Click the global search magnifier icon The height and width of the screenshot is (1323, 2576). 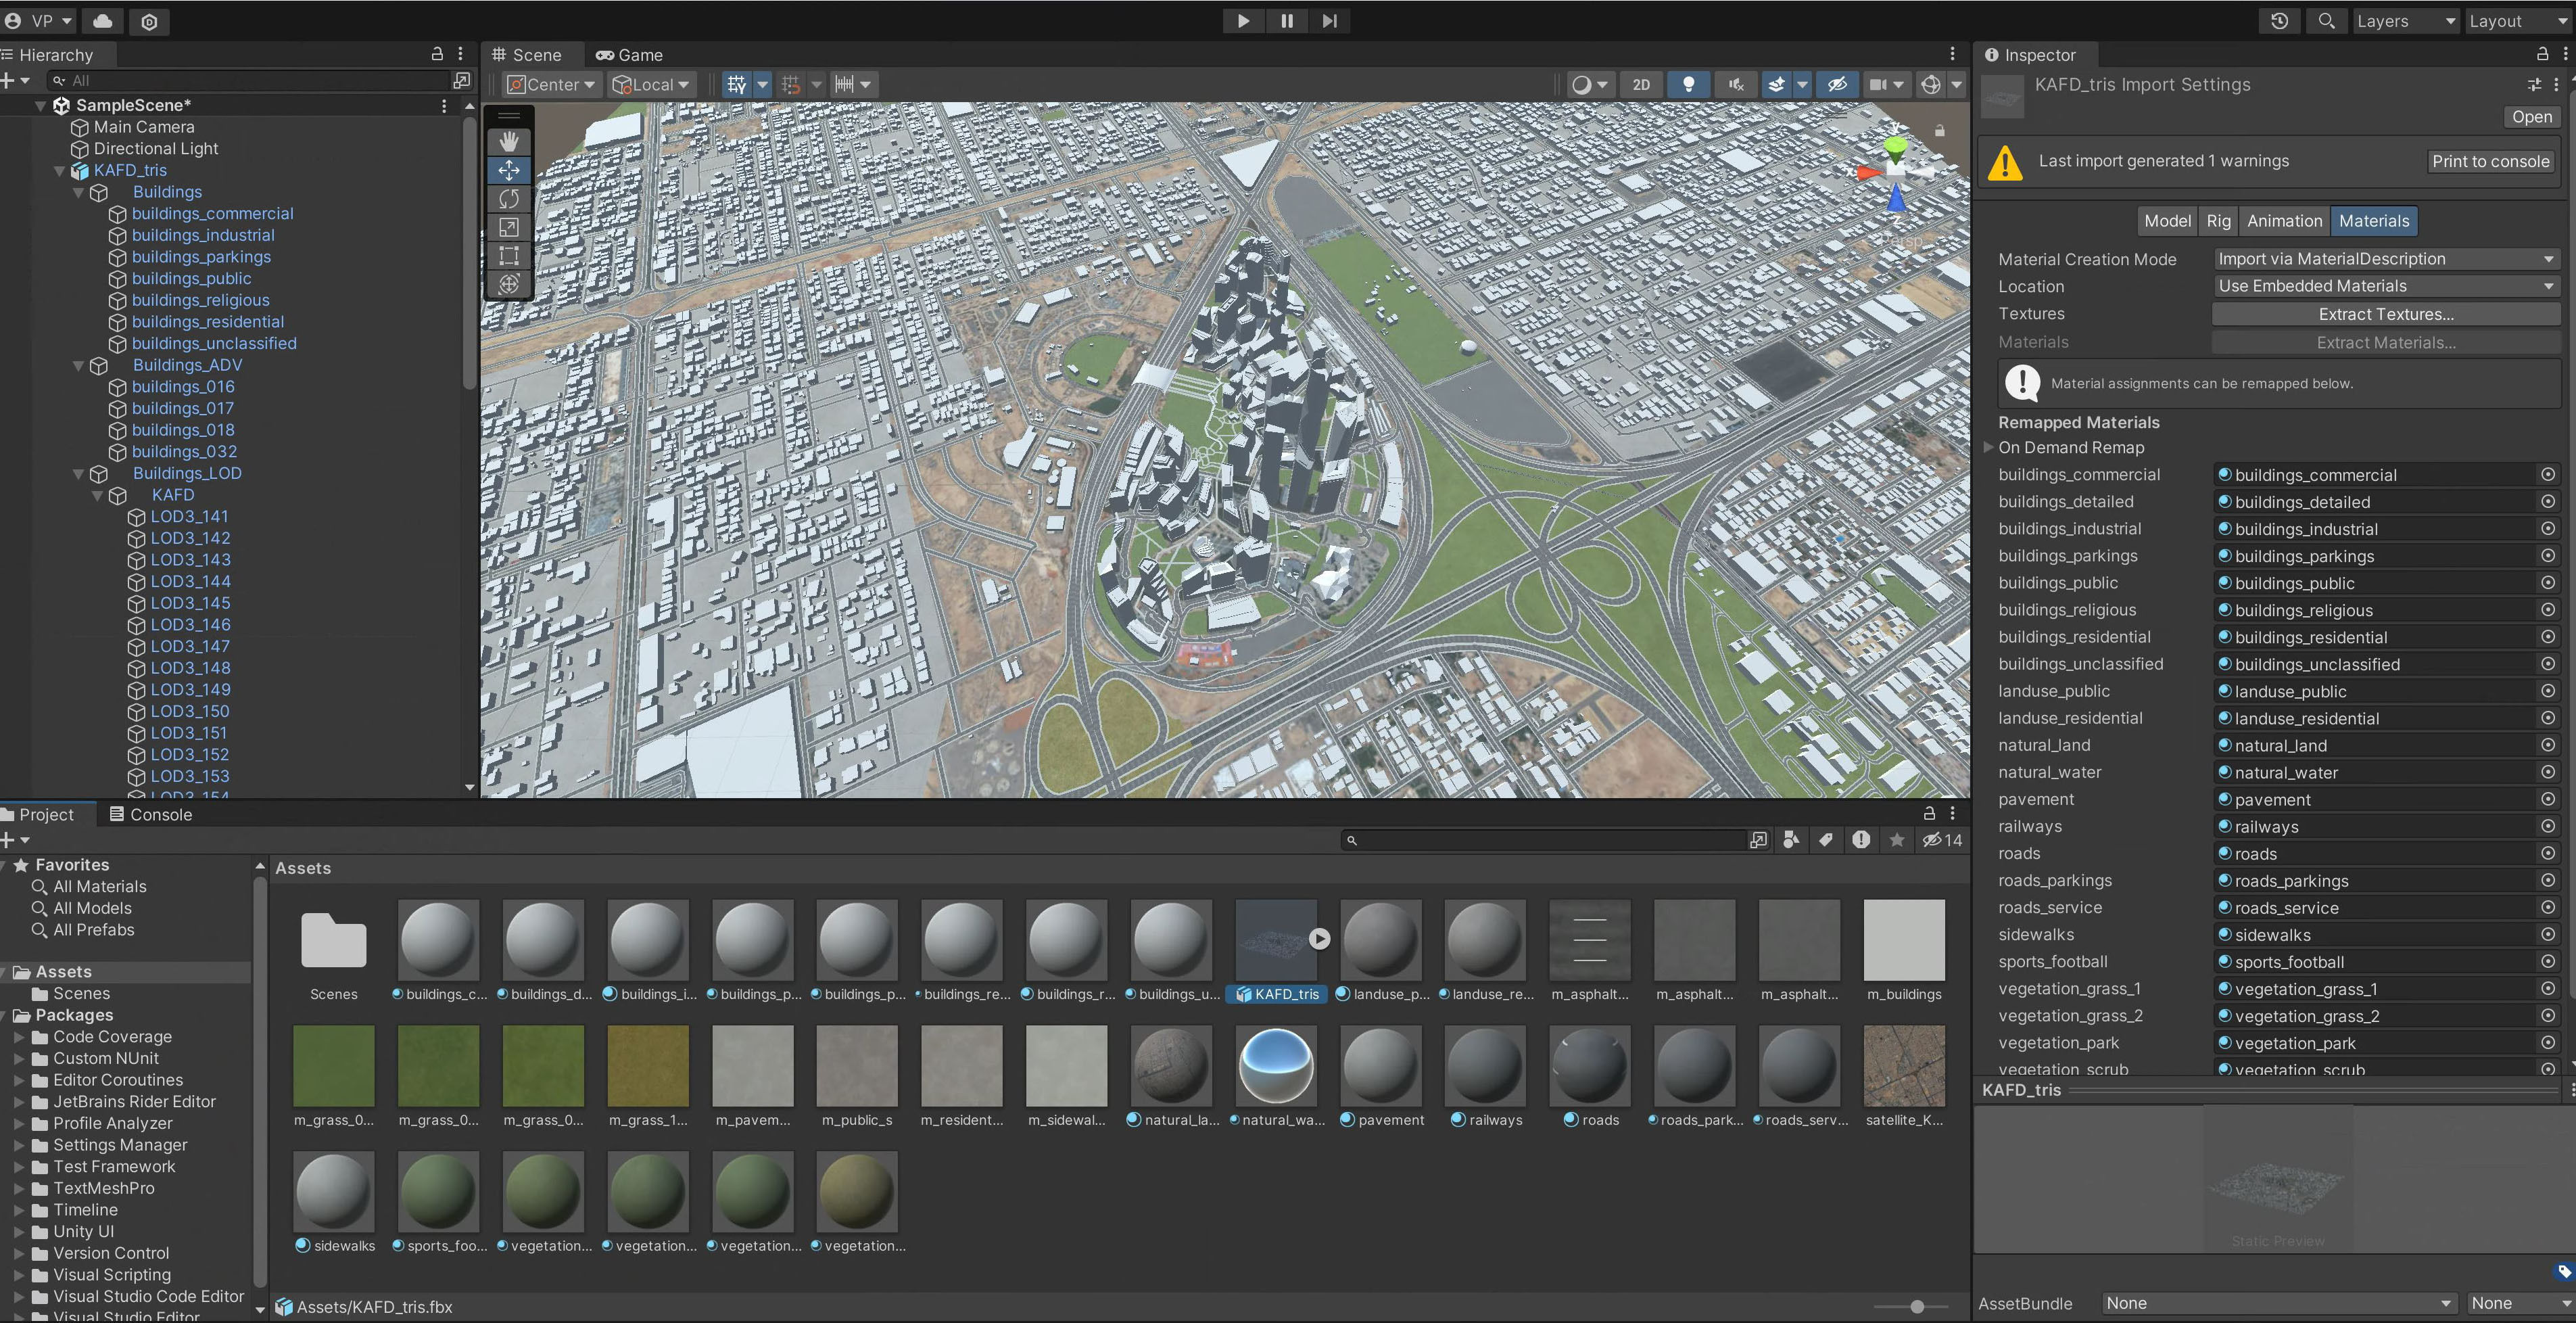(2326, 21)
